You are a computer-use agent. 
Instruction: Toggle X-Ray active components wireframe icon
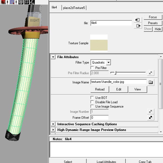click(26, 2)
